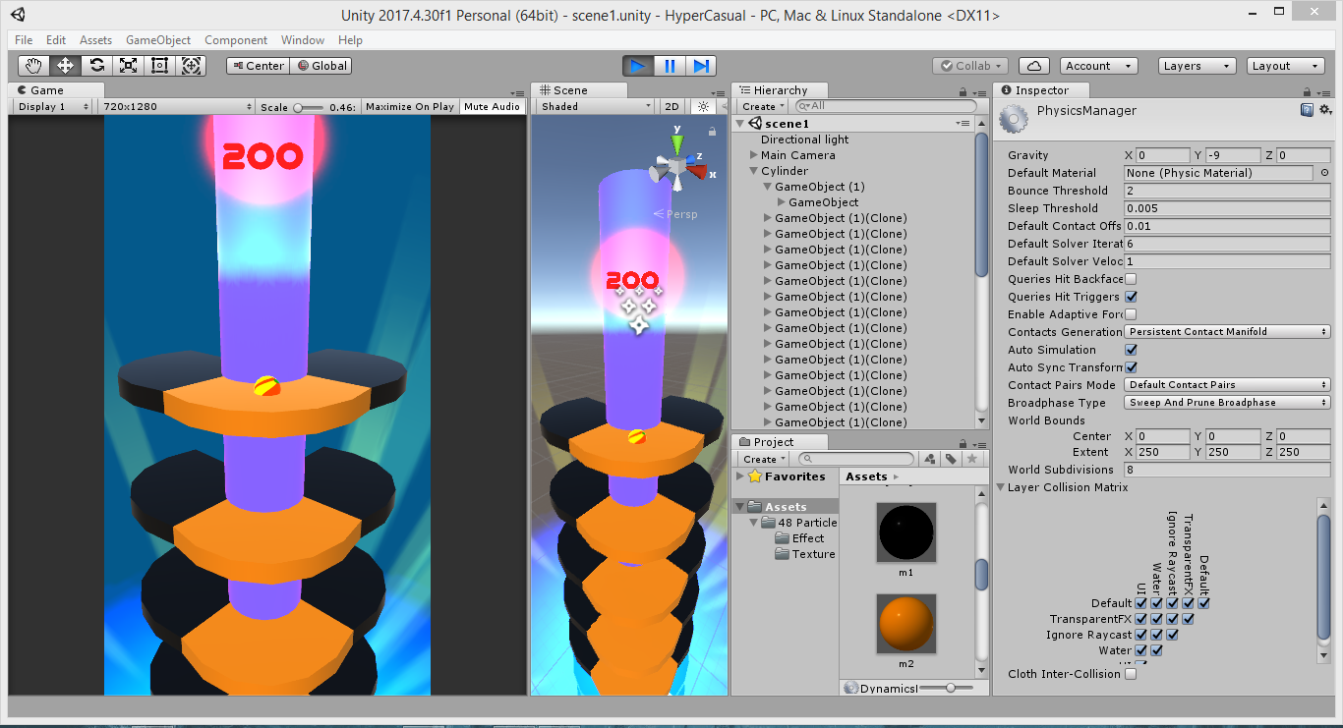Image resolution: width=1343 pixels, height=728 pixels.
Task: Search Project assets by label
Action: [951, 459]
